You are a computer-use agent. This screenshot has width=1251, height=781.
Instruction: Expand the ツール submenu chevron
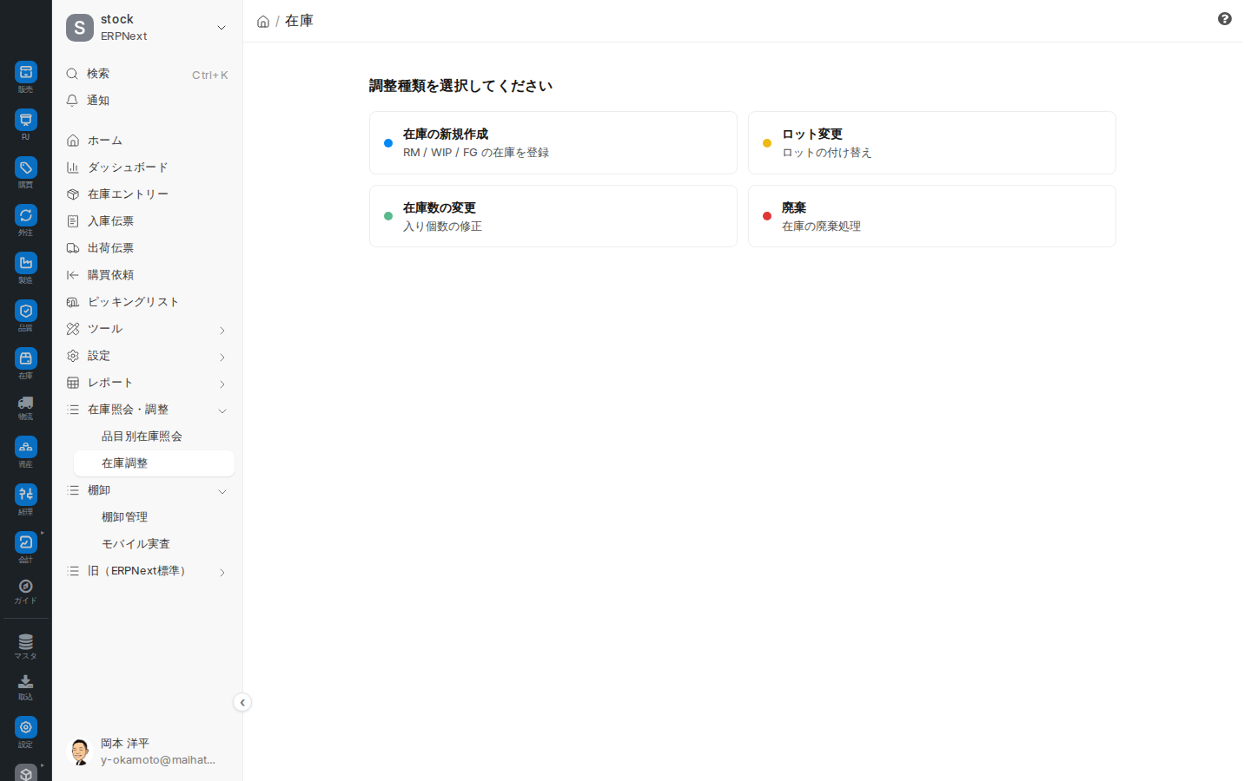tap(222, 331)
